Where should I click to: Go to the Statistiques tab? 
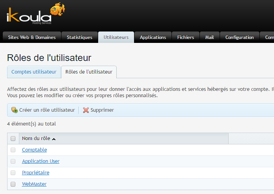(x=79, y=37)
